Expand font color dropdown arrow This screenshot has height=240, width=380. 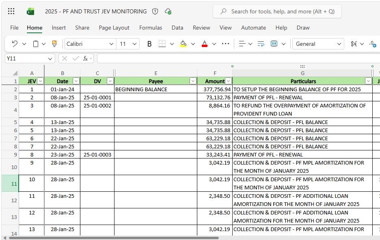tap(214, 44)
